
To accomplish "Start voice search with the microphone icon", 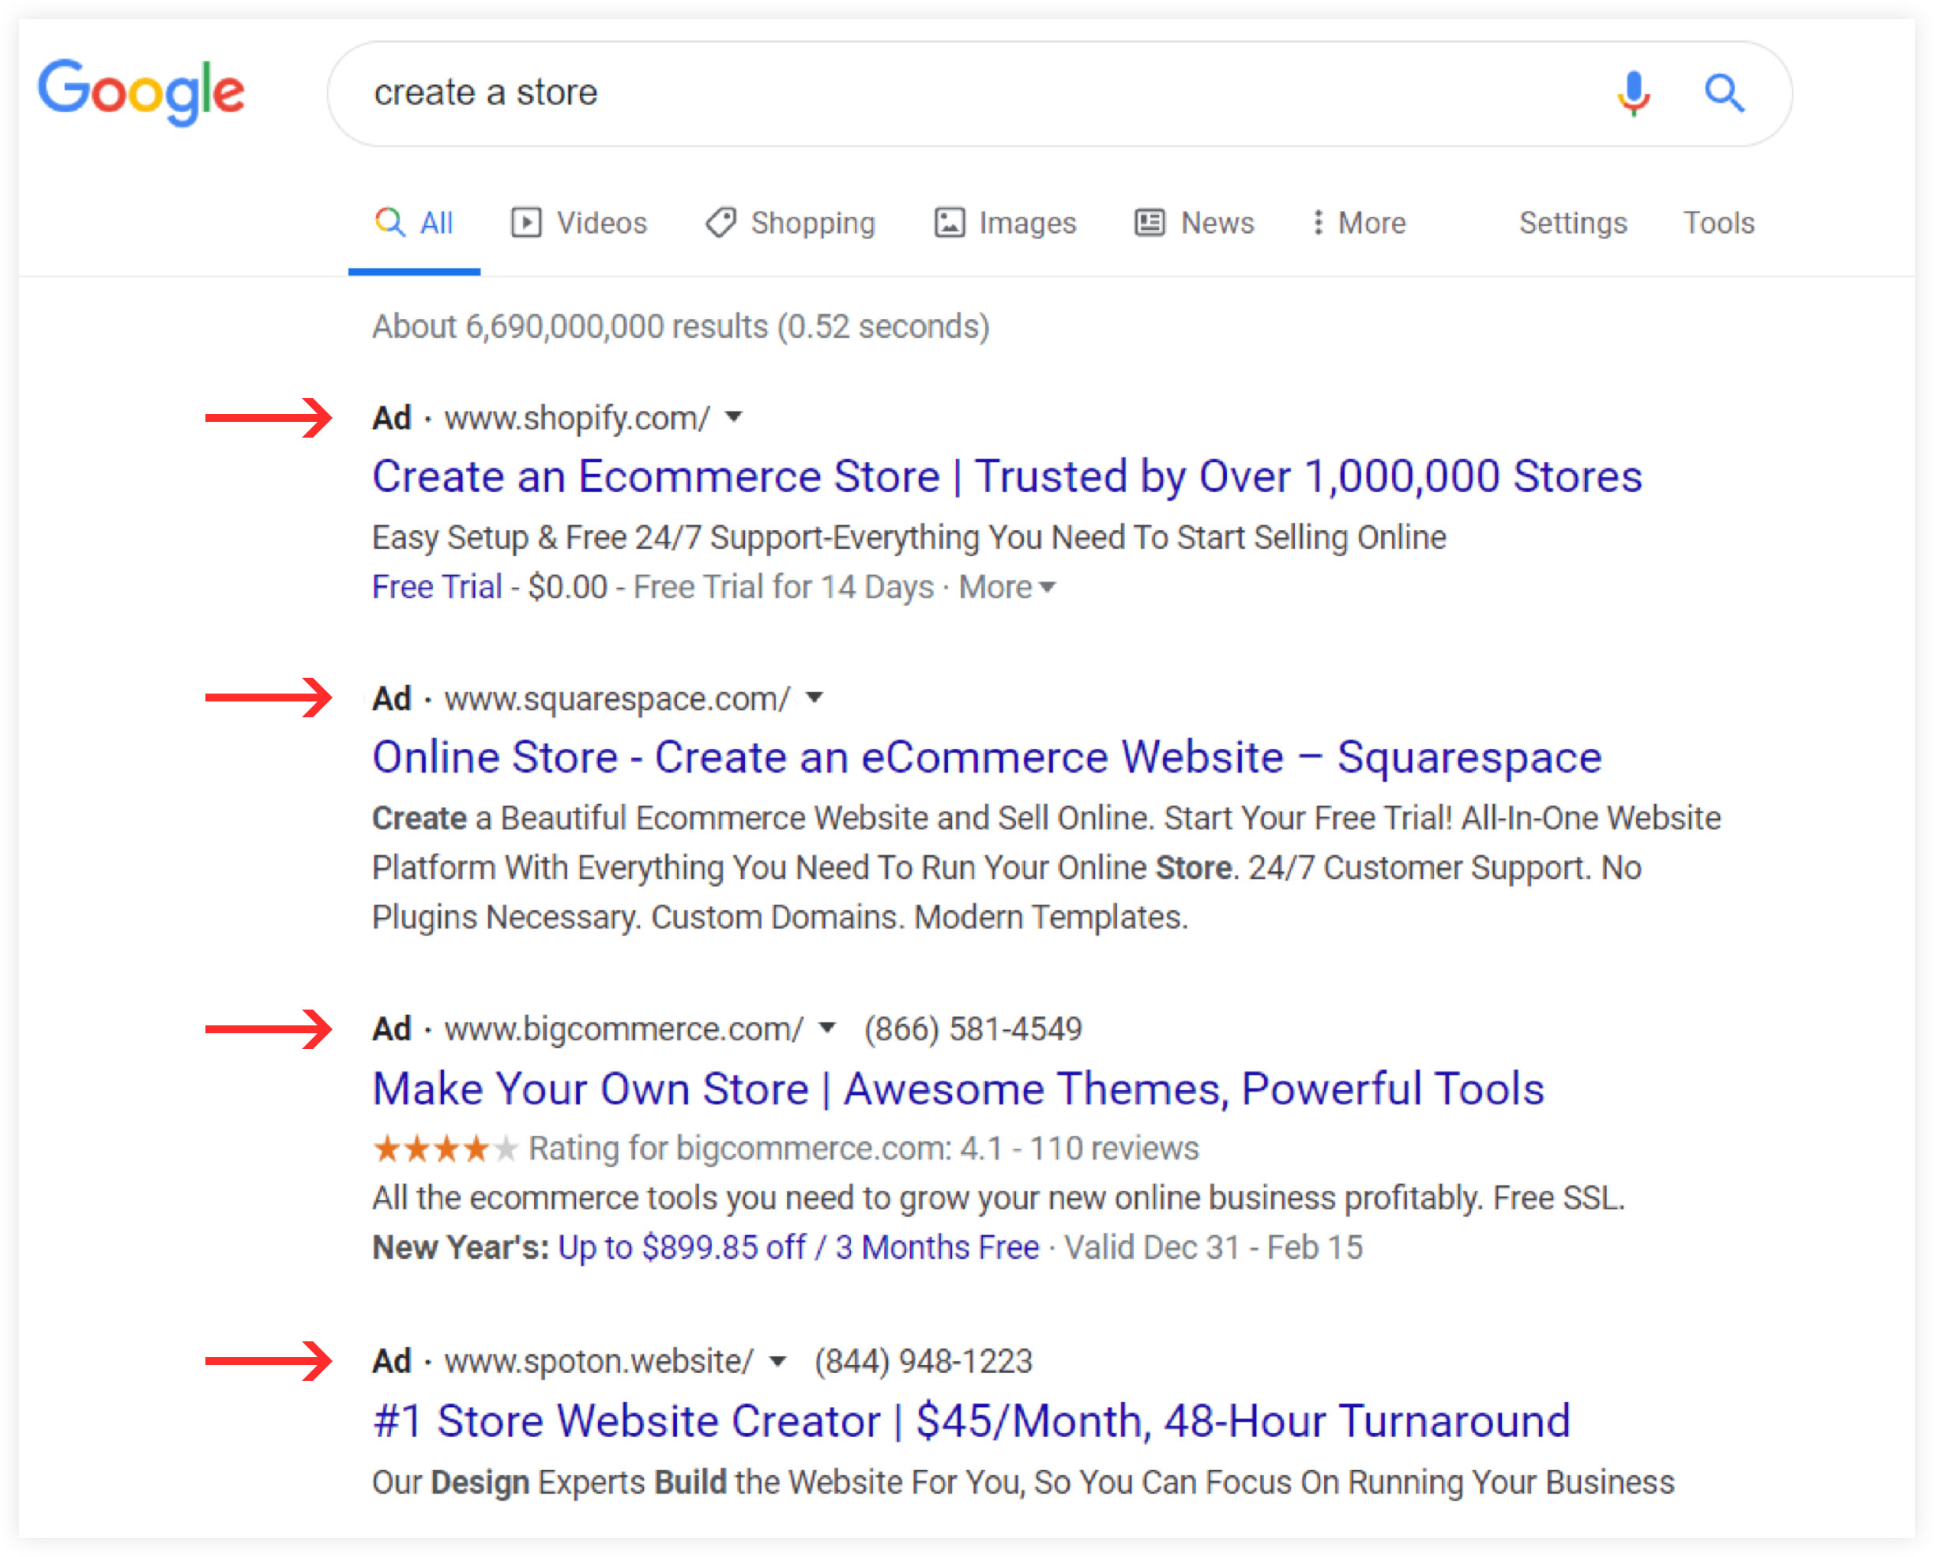I will (x=1634, y=93).
